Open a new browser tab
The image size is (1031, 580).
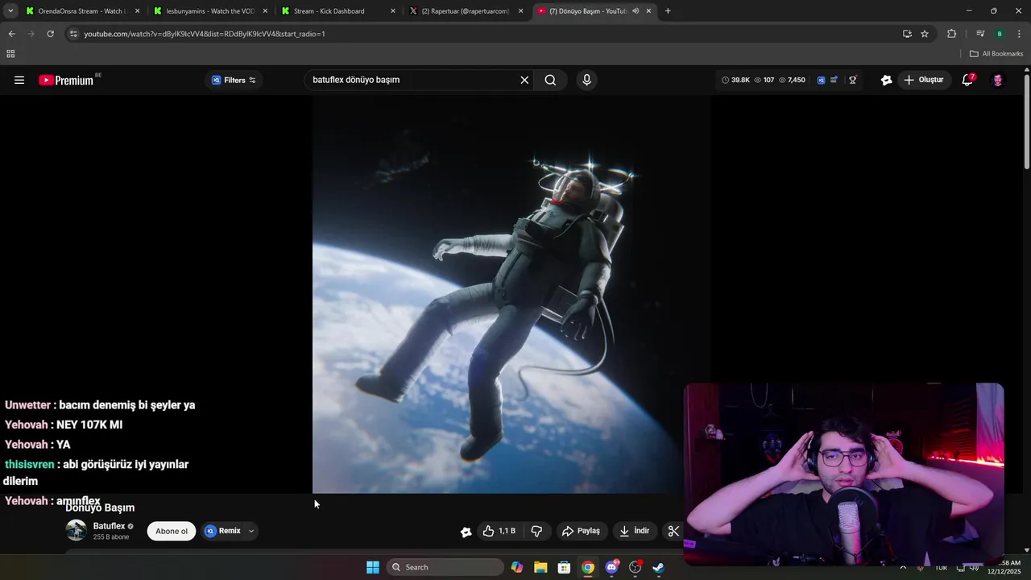pyautogui.click(x=668, y=11)
